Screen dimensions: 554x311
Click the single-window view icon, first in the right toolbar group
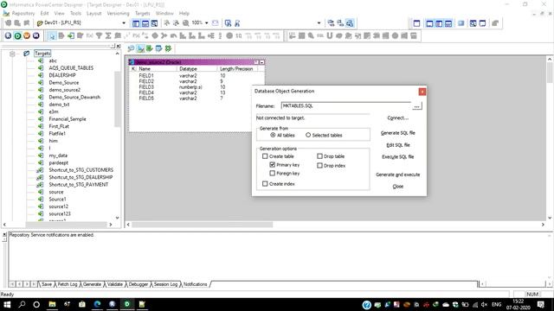click(x=416, y=23)
